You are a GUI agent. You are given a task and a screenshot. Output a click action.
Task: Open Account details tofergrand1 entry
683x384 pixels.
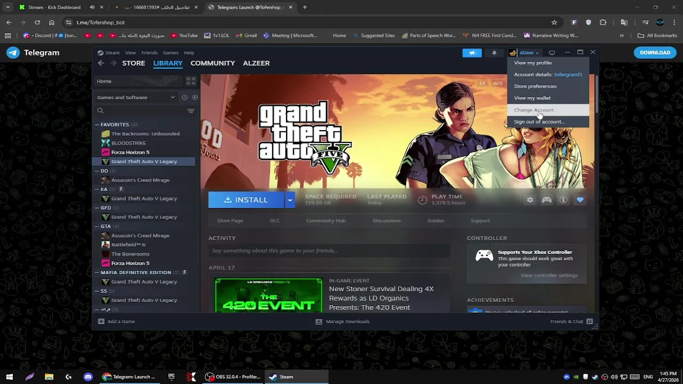click(548, 75)
